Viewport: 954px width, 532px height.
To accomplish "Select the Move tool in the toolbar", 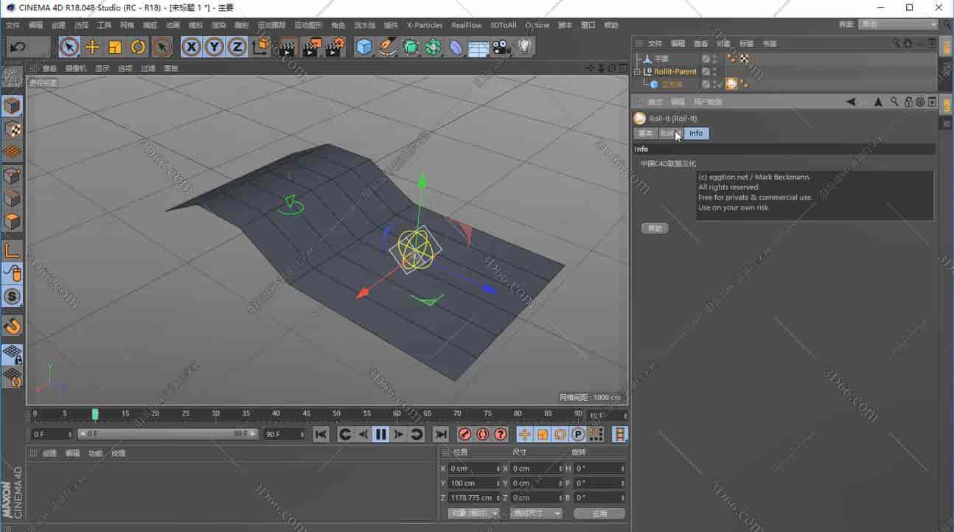I will click(92, 47).
